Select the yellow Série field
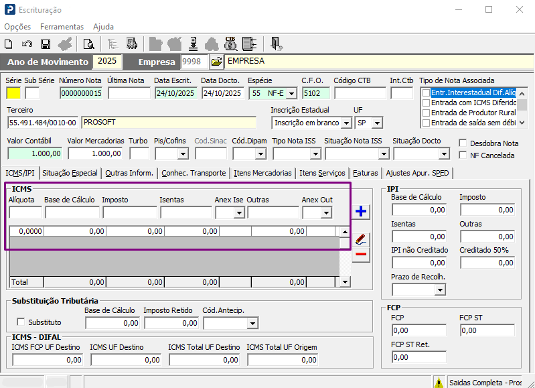 (13, 93)
